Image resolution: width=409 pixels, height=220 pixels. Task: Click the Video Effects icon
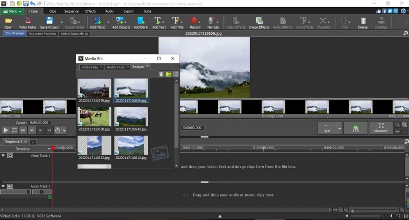point(236,22)
